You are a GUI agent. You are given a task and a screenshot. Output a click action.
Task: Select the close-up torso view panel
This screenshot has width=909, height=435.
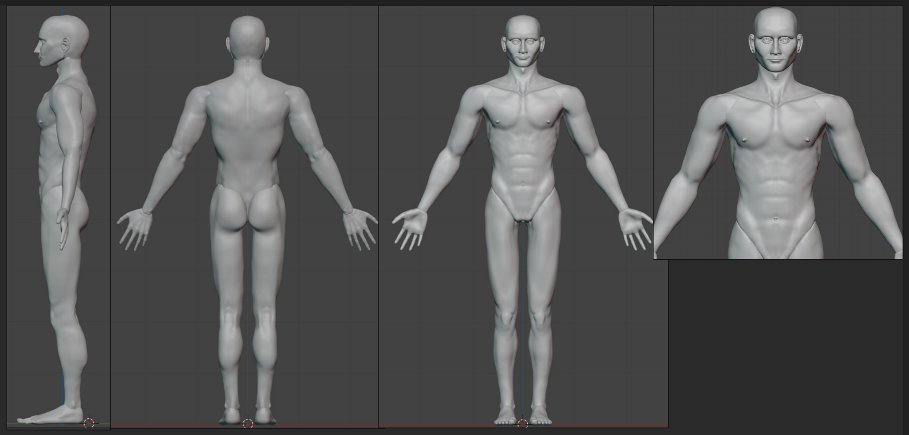click(x=778, y=133)
